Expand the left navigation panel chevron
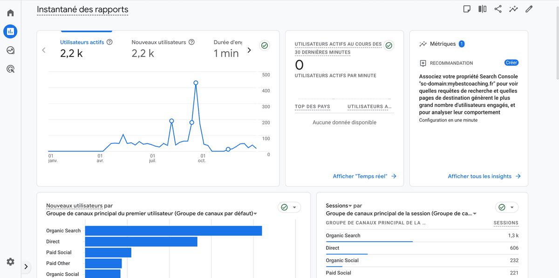The height and width of the screenshot is (278, 559). tap(26, 267)
